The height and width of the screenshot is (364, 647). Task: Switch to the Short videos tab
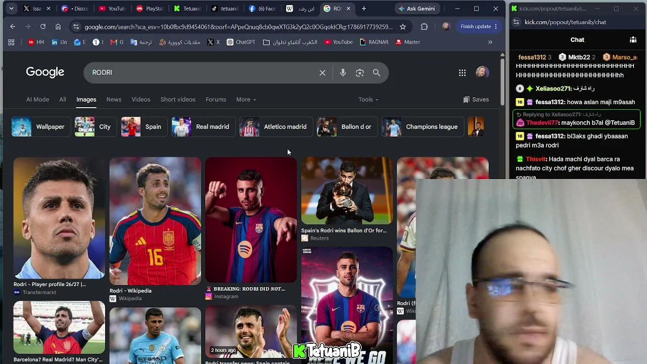tap(178, 100)
